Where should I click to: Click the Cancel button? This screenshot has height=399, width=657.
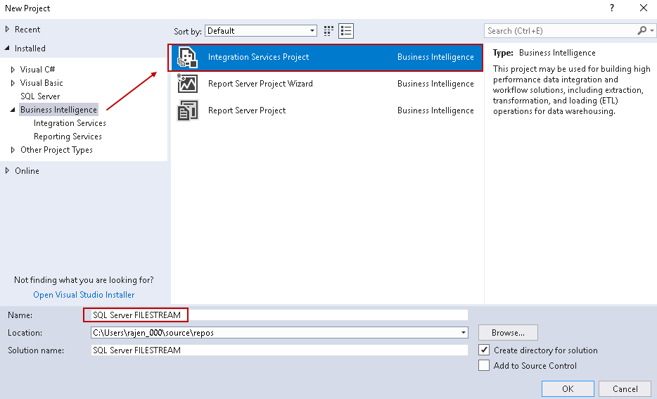coord(625,389)
